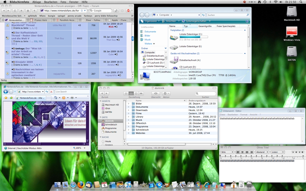Switch Finder to list view
The width and height of the screenshot is (306, 191).
click(x=131, y=93)
